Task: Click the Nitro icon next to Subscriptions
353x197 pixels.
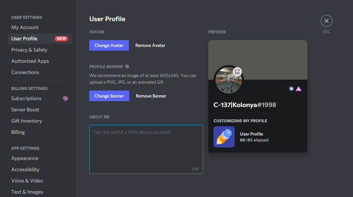Action: (x=65, y=98)
